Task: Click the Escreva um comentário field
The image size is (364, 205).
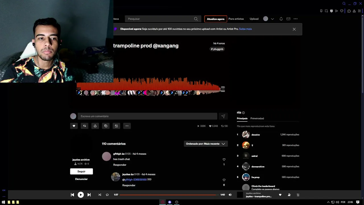Action: pos(147,116)
